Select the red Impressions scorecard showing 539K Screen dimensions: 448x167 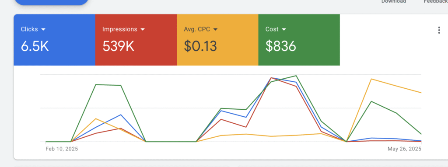pyautogui.click(x=136, y=40)
